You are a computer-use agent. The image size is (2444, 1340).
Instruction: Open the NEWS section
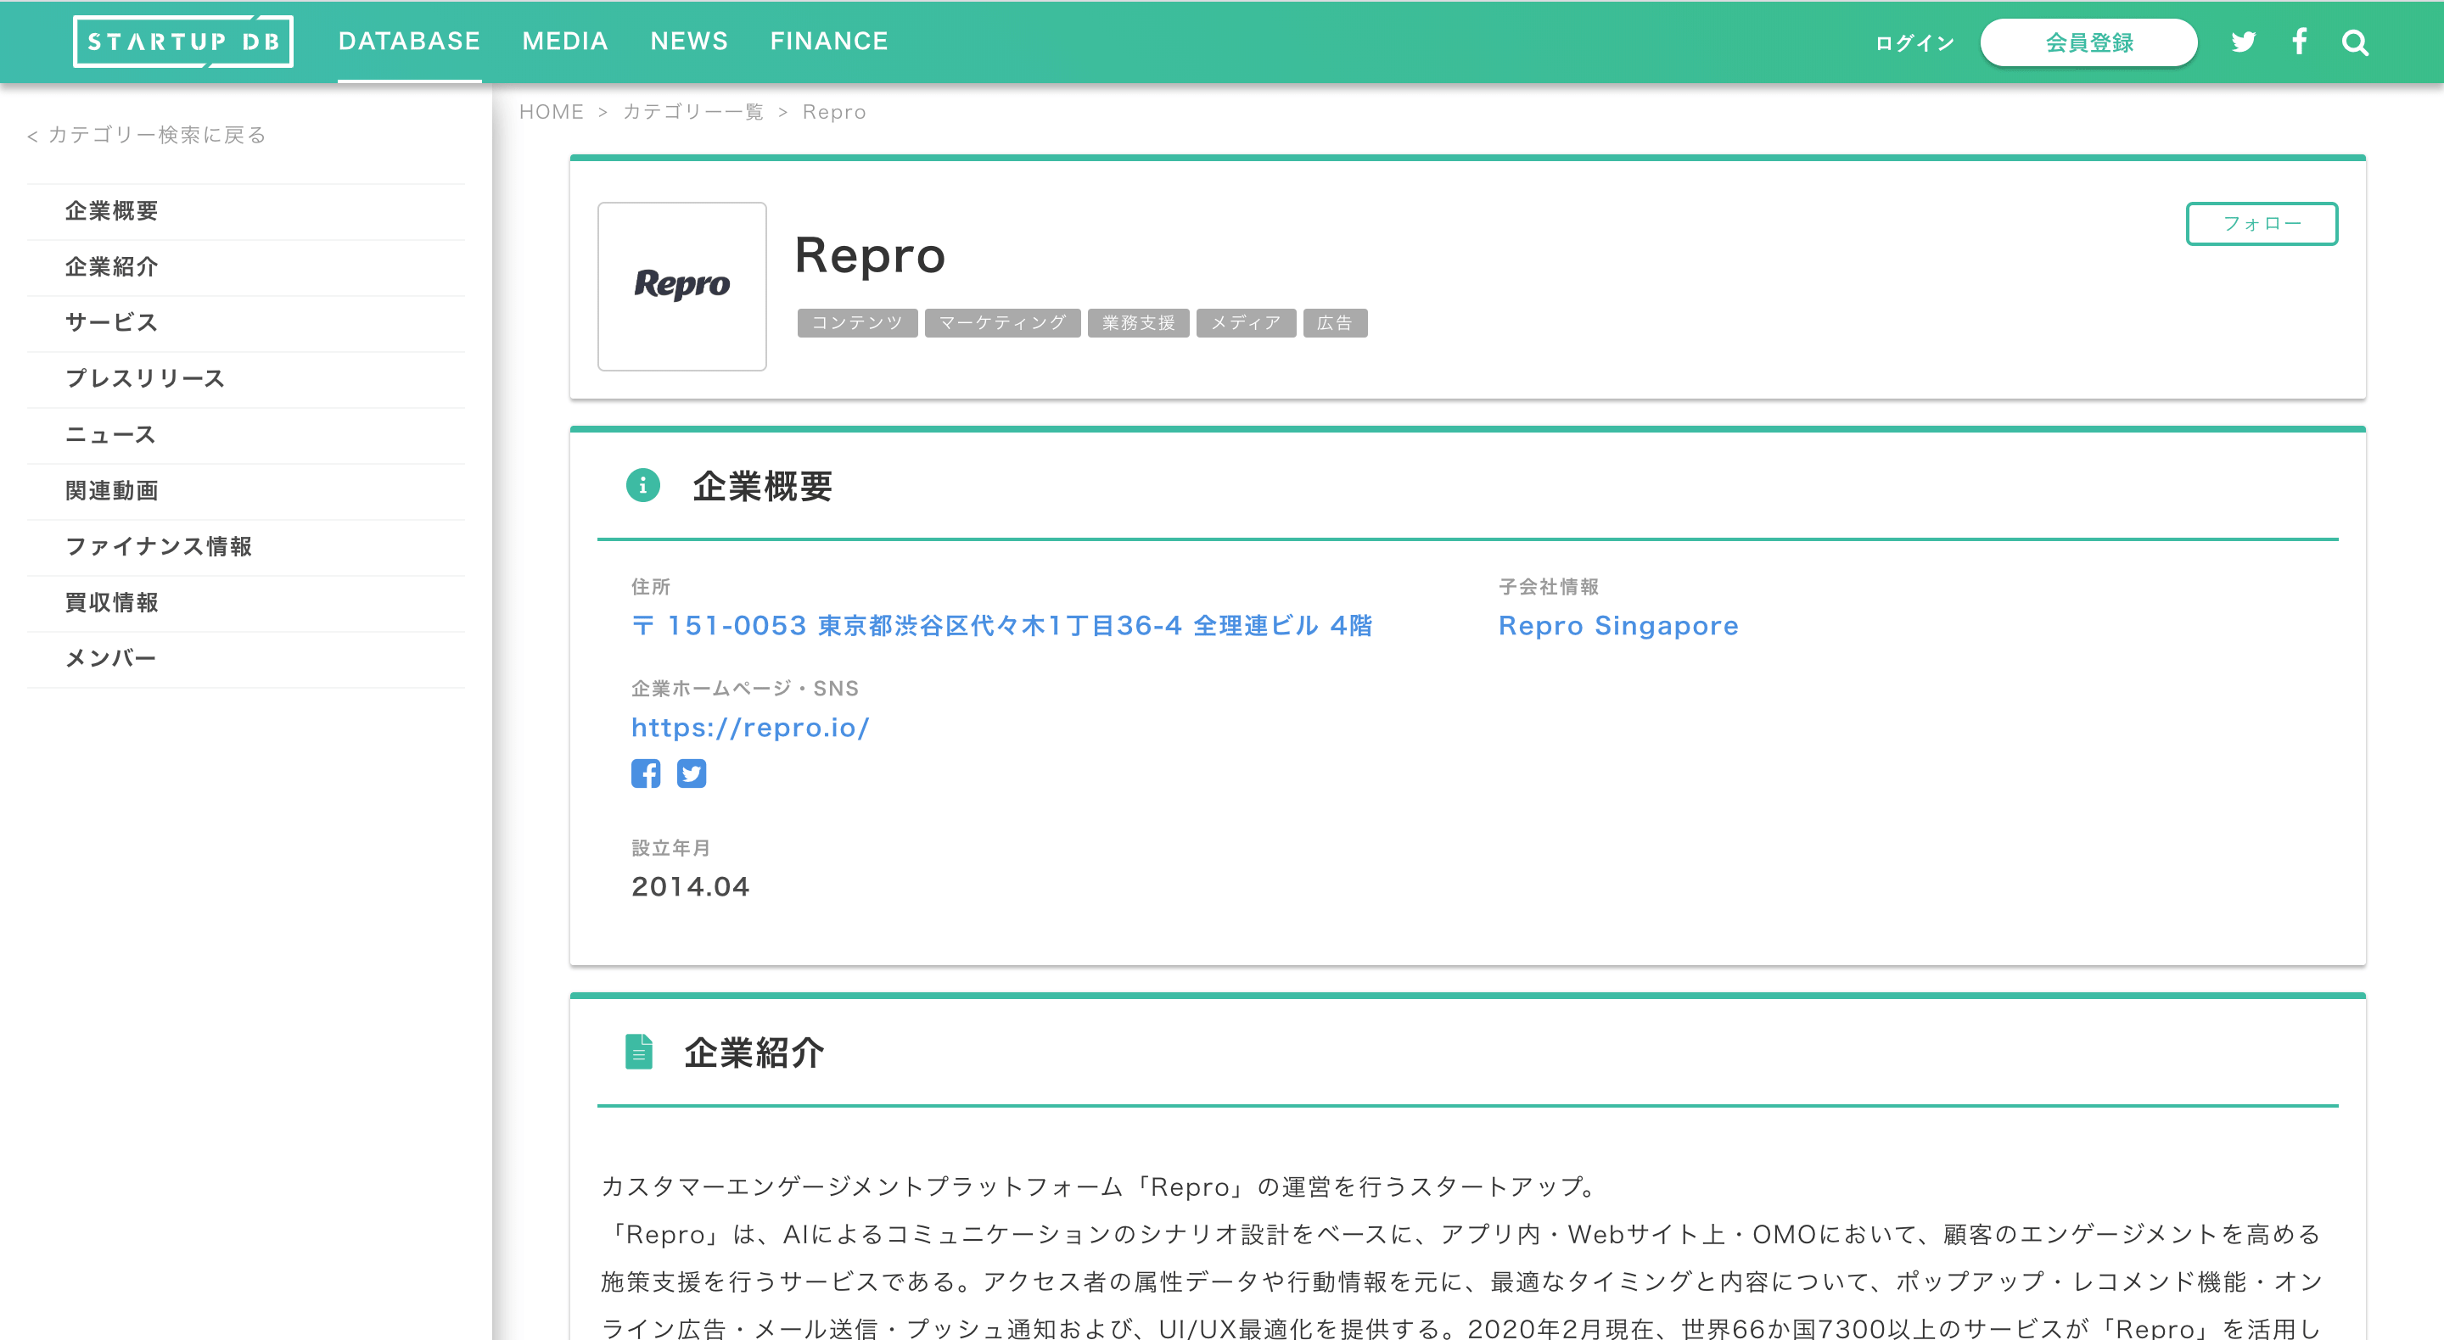689,41
